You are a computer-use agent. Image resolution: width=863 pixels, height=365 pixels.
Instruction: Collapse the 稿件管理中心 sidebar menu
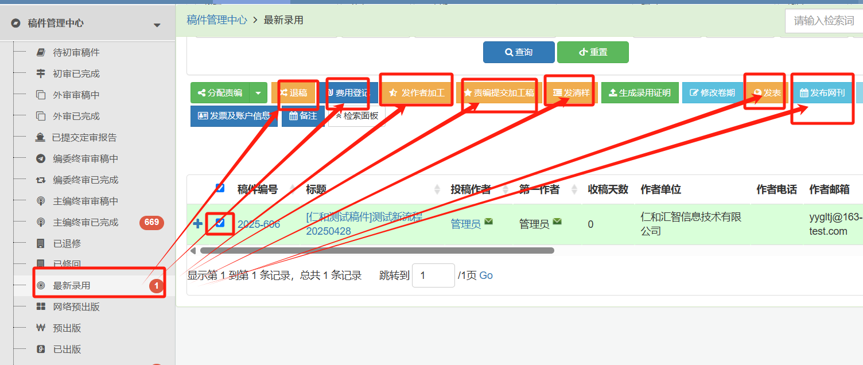click(157, 25)
